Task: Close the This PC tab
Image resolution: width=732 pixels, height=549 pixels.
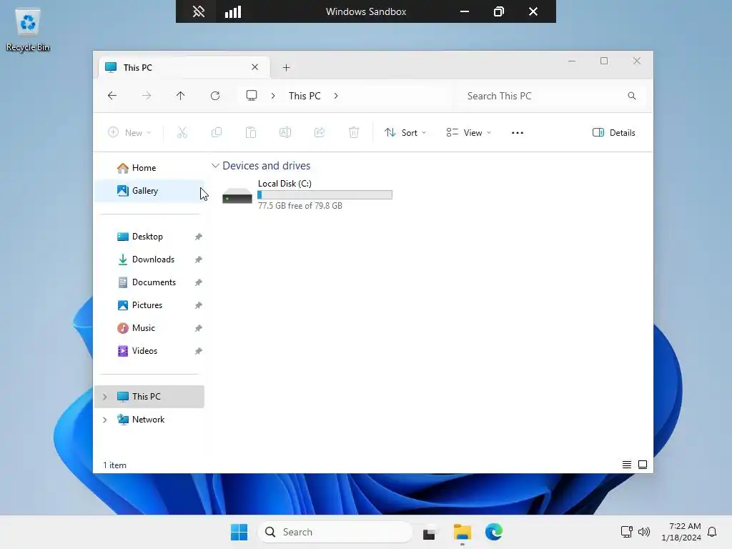Action: [255, 67]
